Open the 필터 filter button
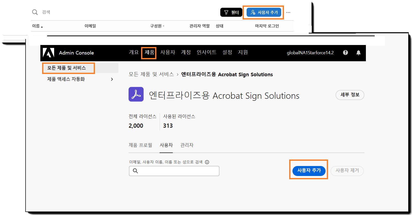412x215 pixels. (231, 12)
